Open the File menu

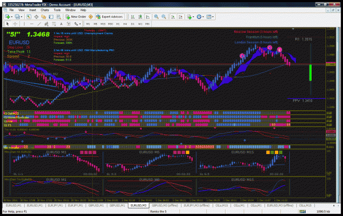pos(12,10)
